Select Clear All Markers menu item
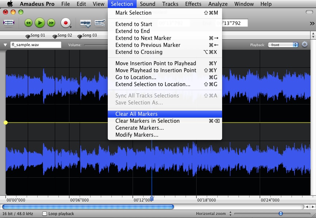The width and height of the screenshot is (316, 218). coord(165,114)
